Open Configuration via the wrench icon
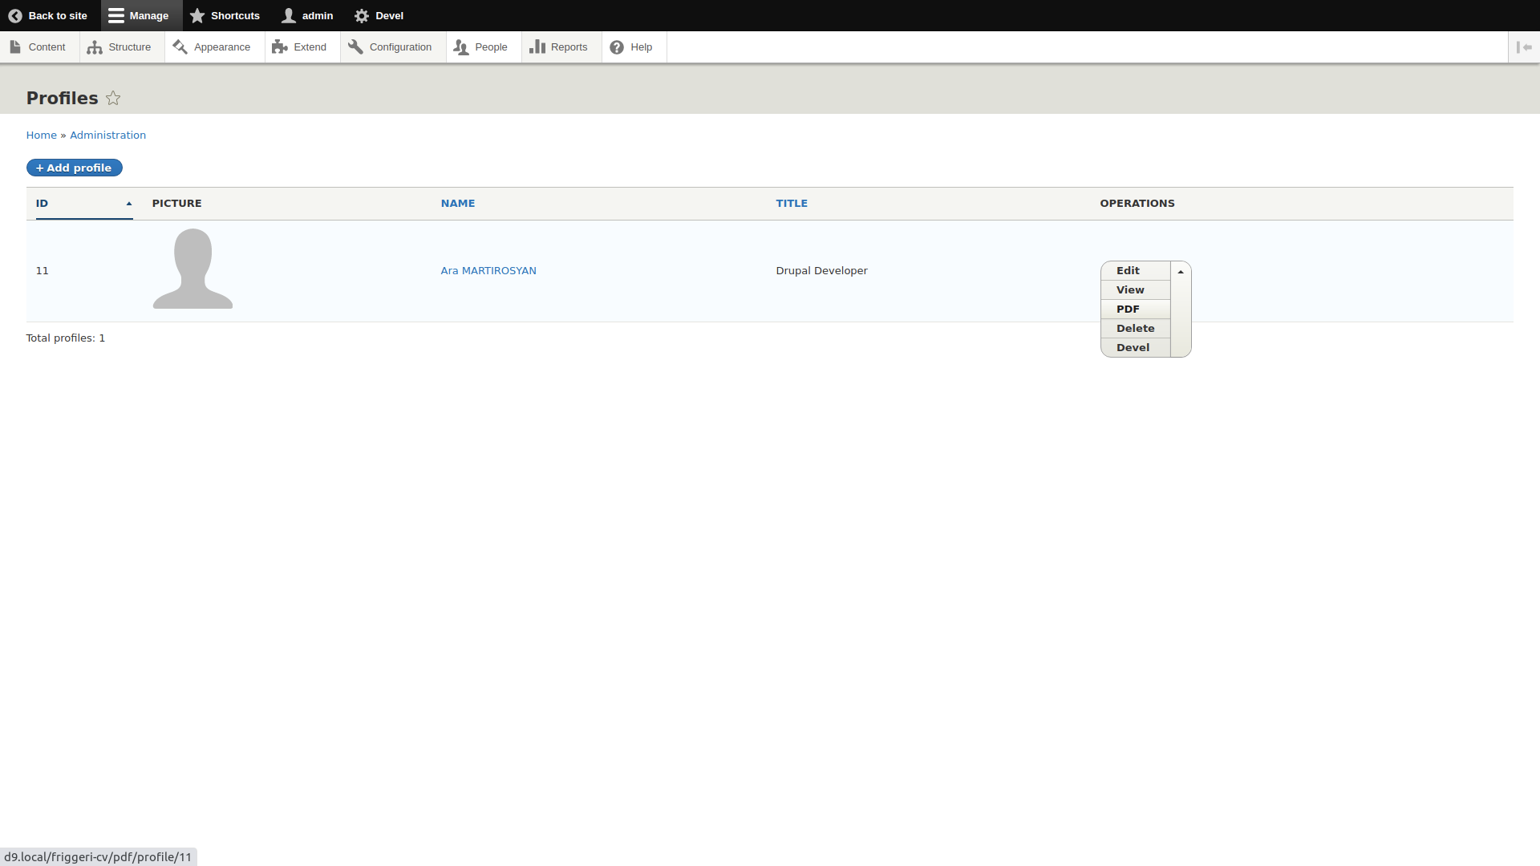The height and width of the screenshot is (866, 1540). pos(355,47)
